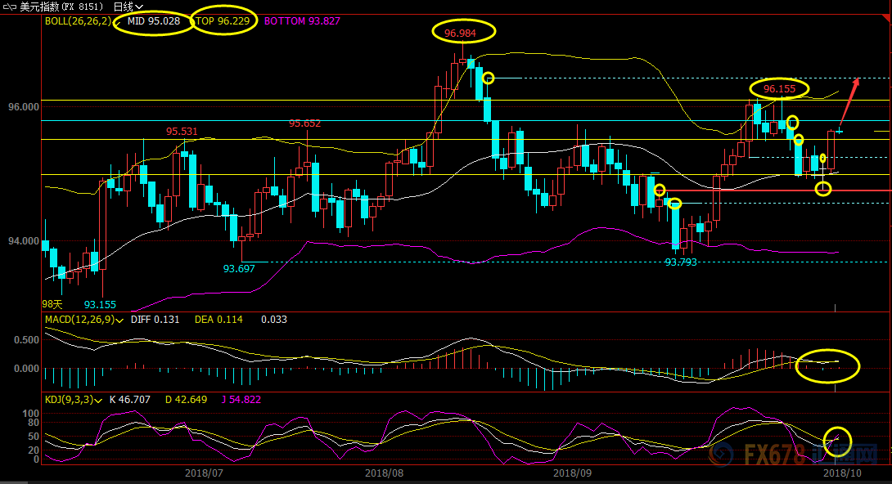Click the D 42.649 KDJ value
The height and width of the screenshot is (484, 892).
click(x=186, y=400)
